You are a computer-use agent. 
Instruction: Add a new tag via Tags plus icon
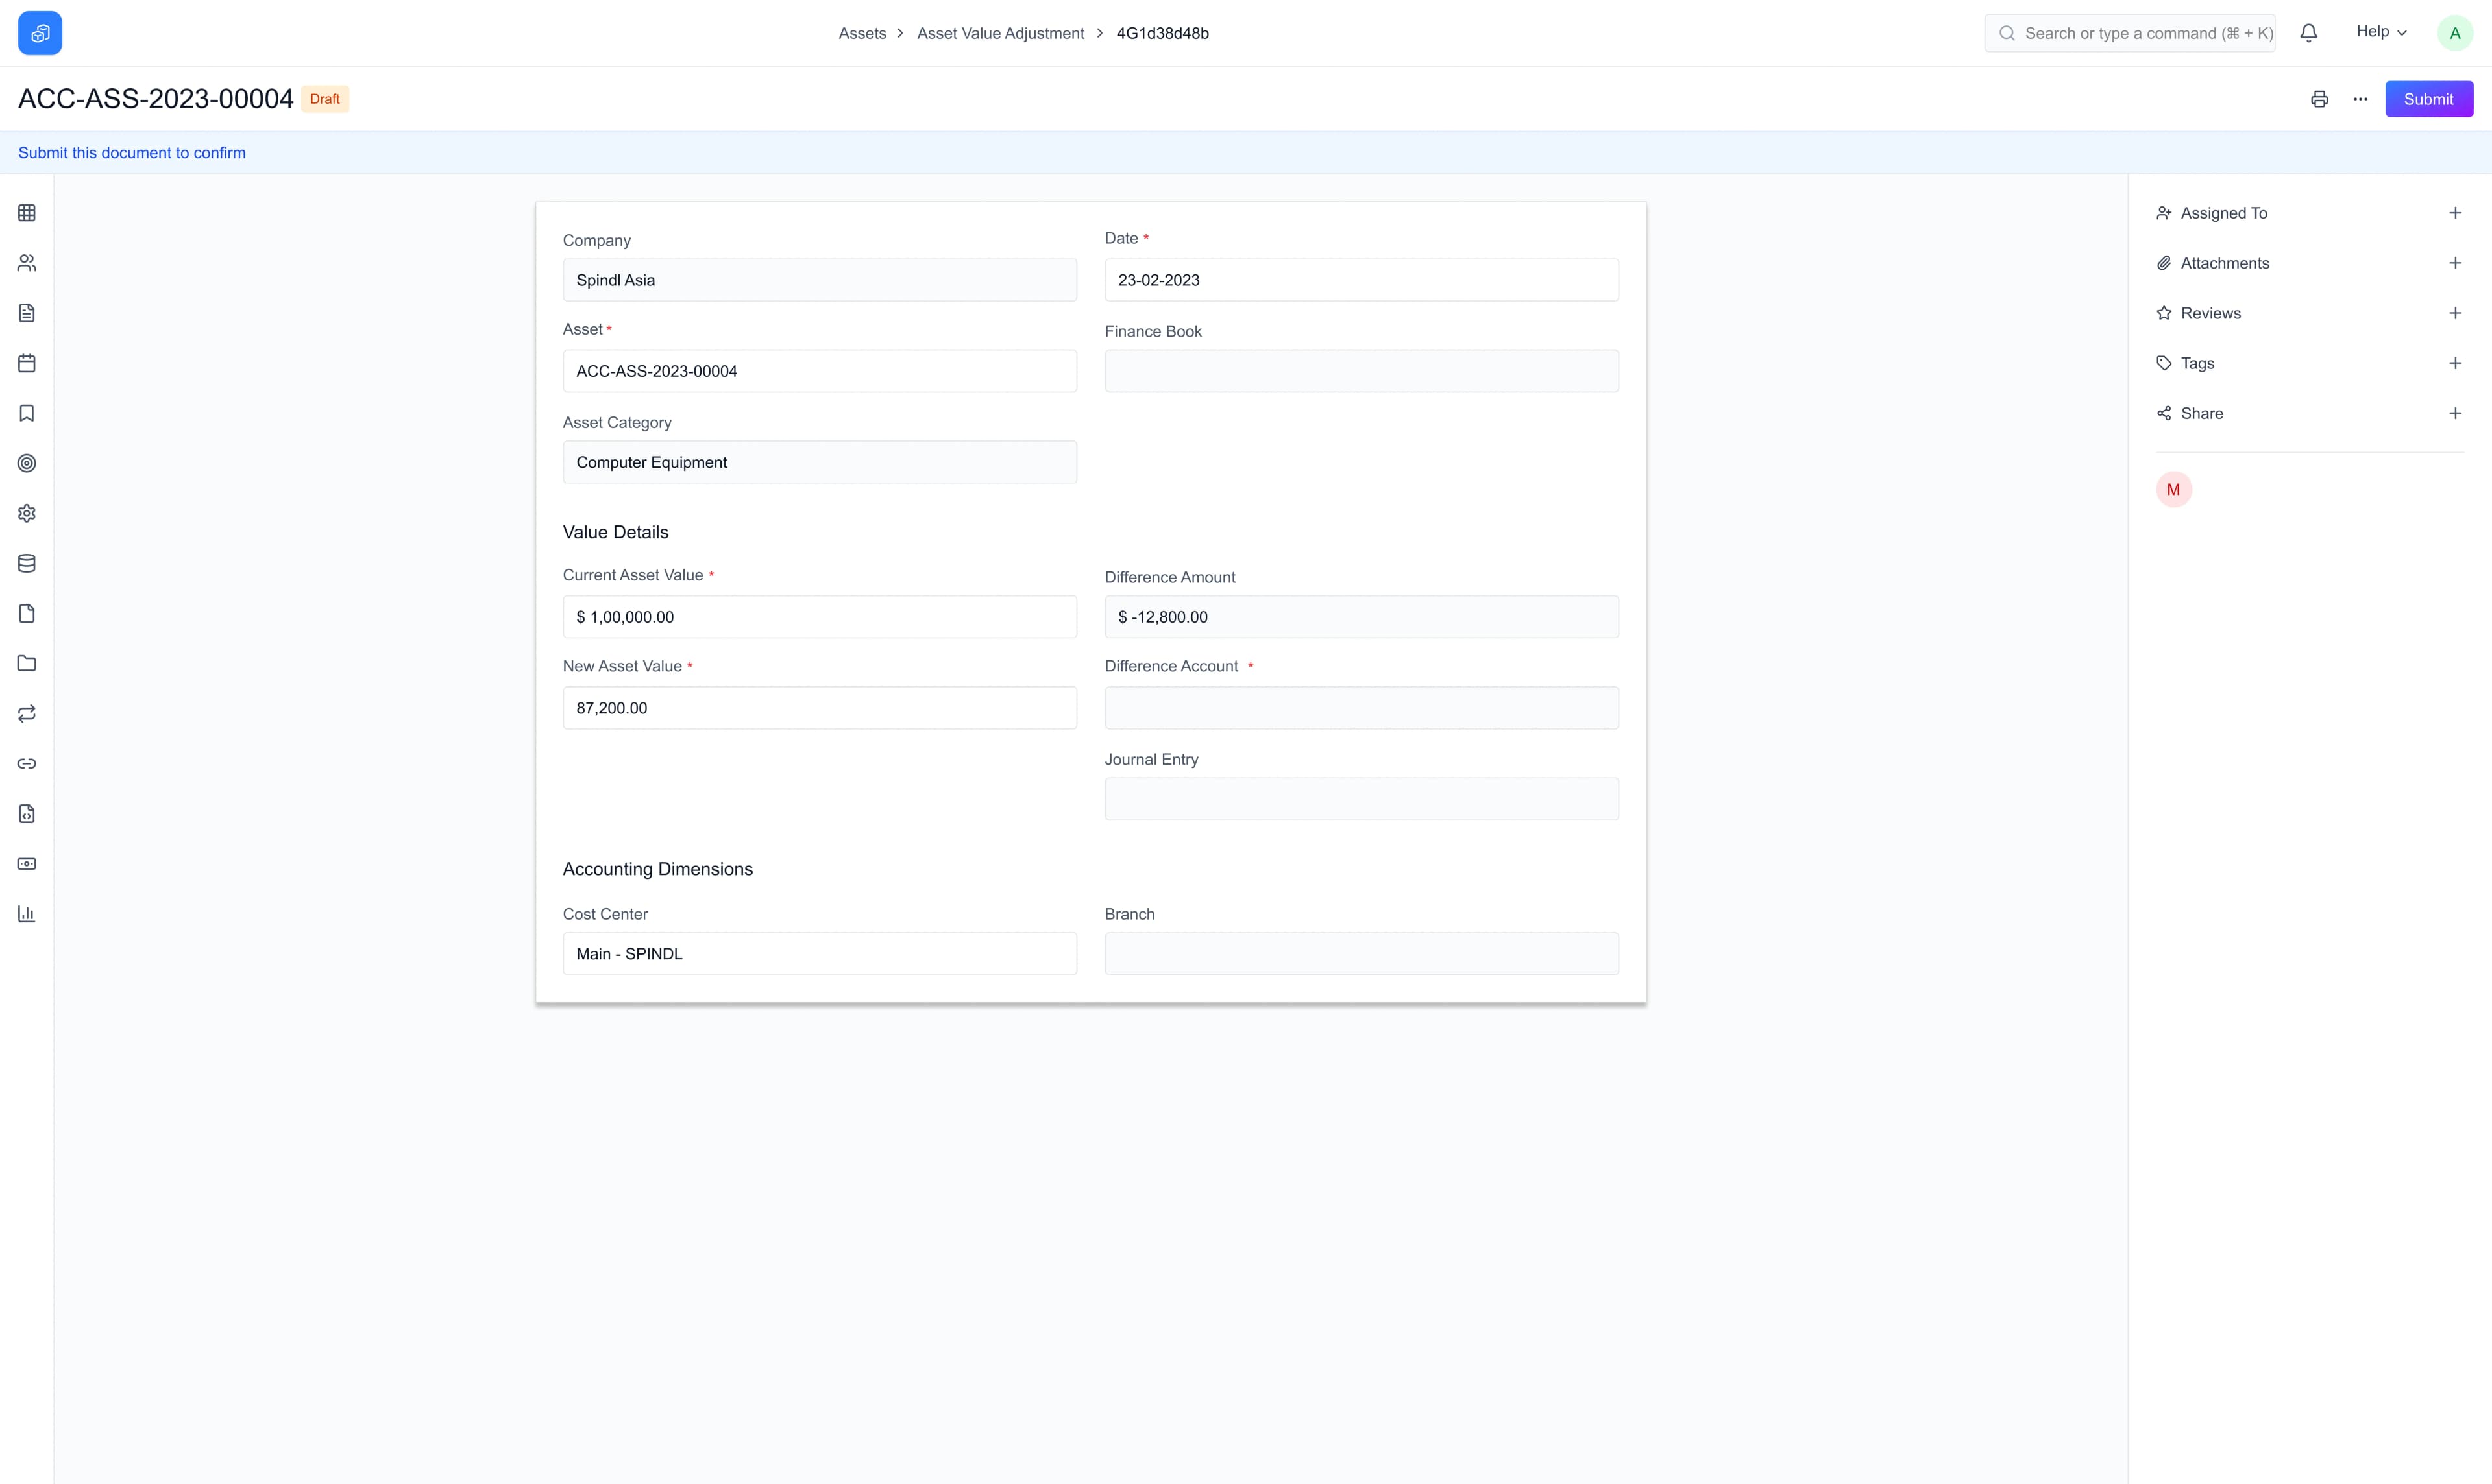coord(2456,362)
